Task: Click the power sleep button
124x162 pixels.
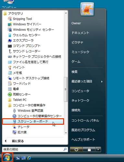Action: pos(76,149)
